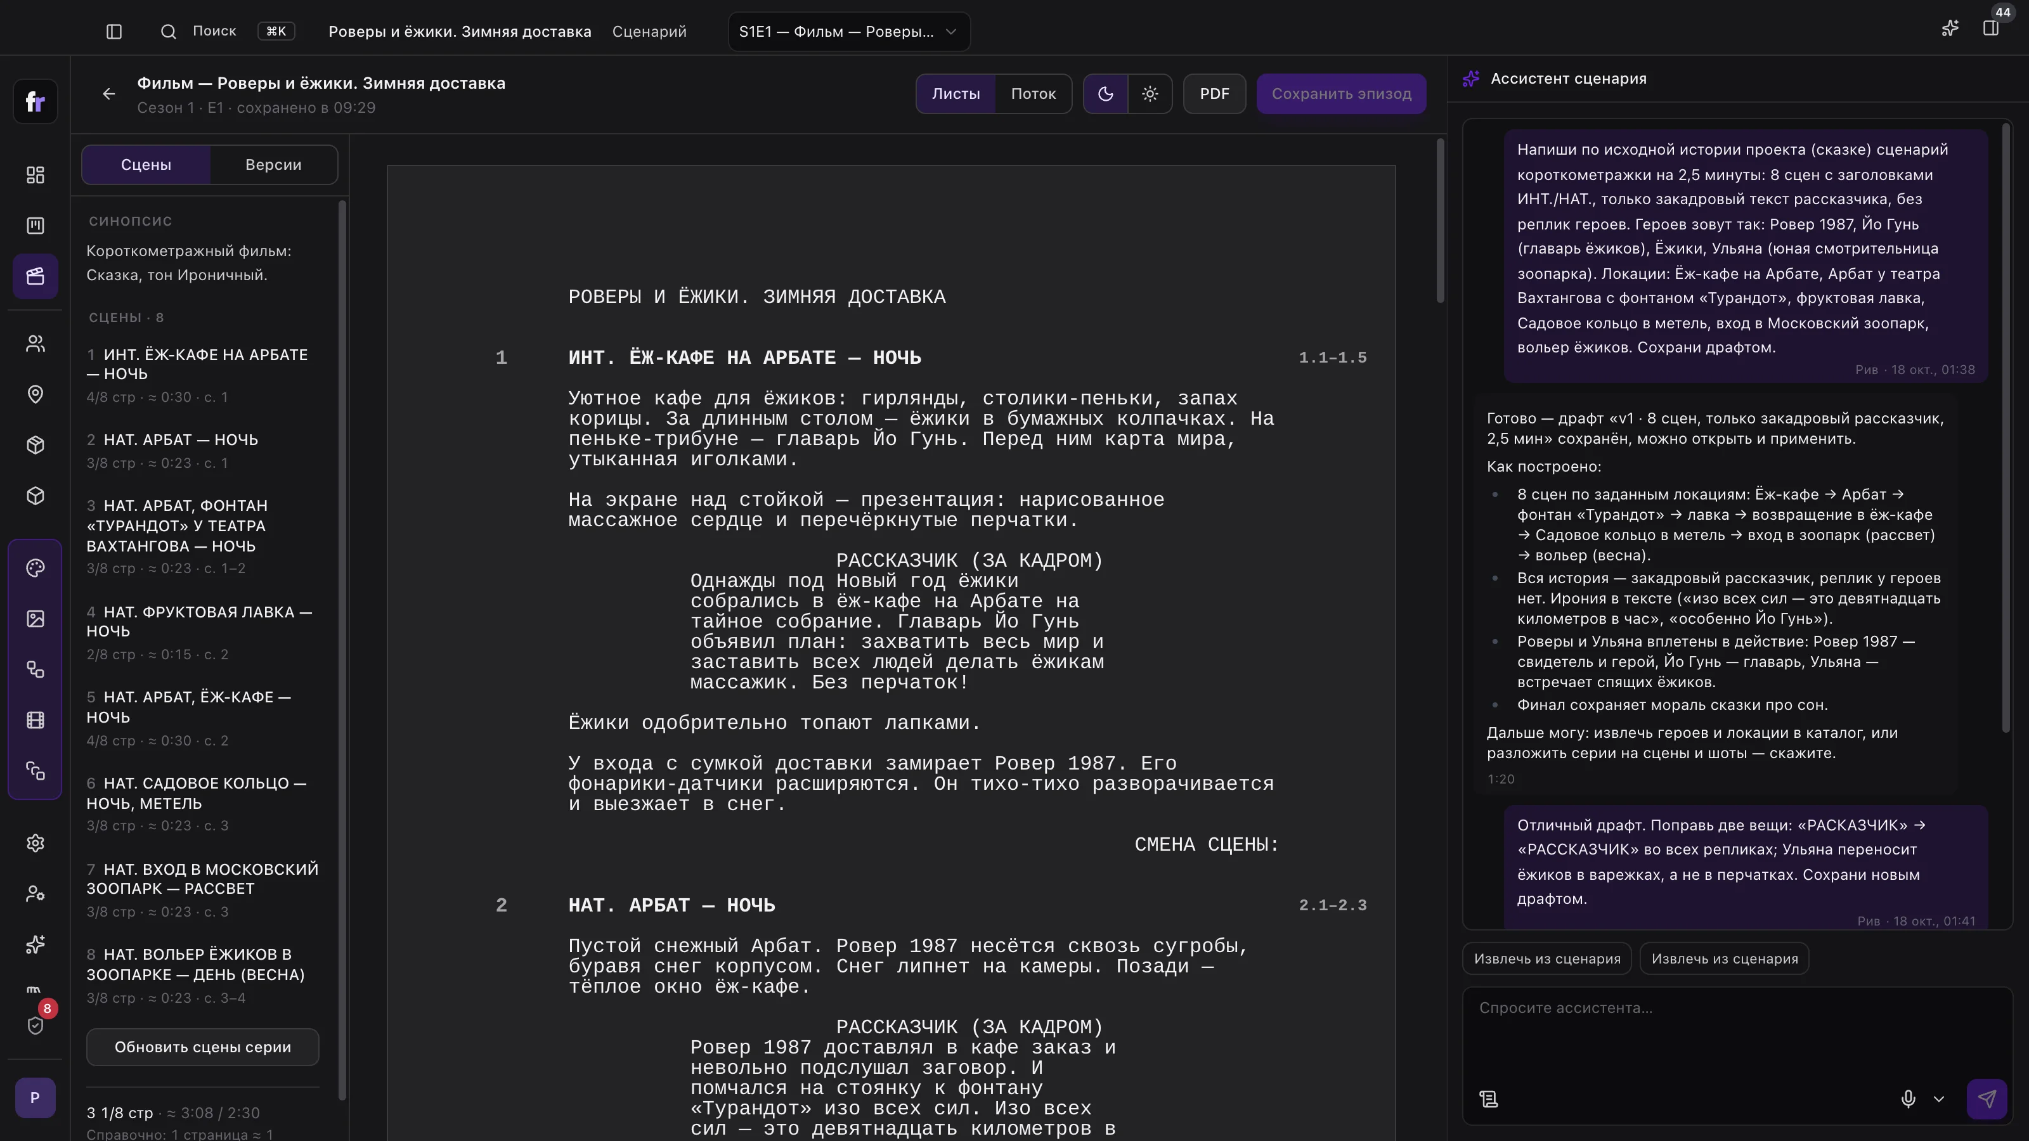Viewport: 2029px width, 1141px height.
Task: Select scene 4 НАТ. ФРУКТОВАЯ ЛАВКА — НОЧЬ
Action: click(203, 633)
